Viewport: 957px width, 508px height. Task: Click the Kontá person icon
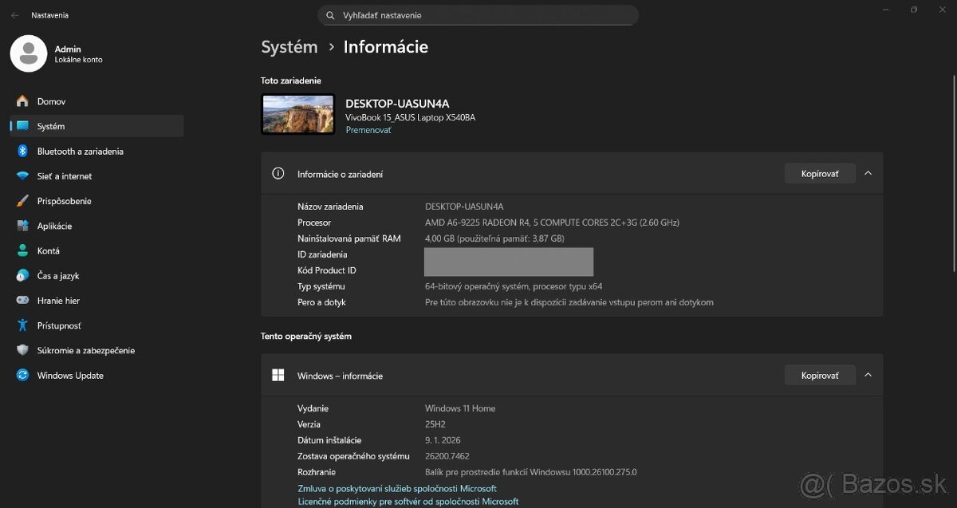tap(22, 250)
